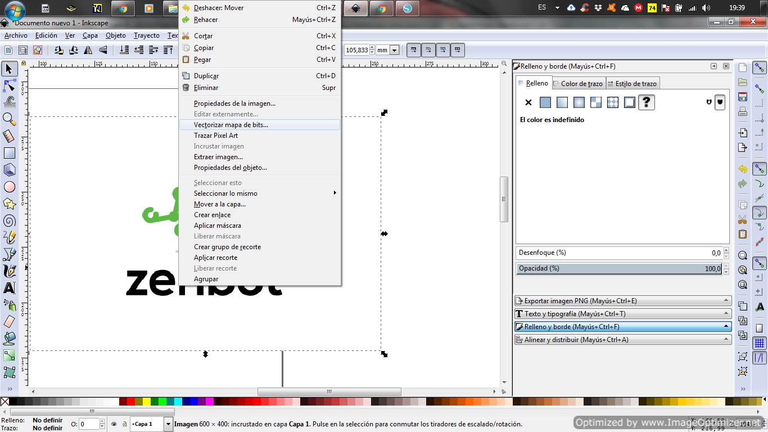Viewport: 768px width, 432px height.
Task: Choose Aplicar máscara entry
Action: [x=260, y=226]
